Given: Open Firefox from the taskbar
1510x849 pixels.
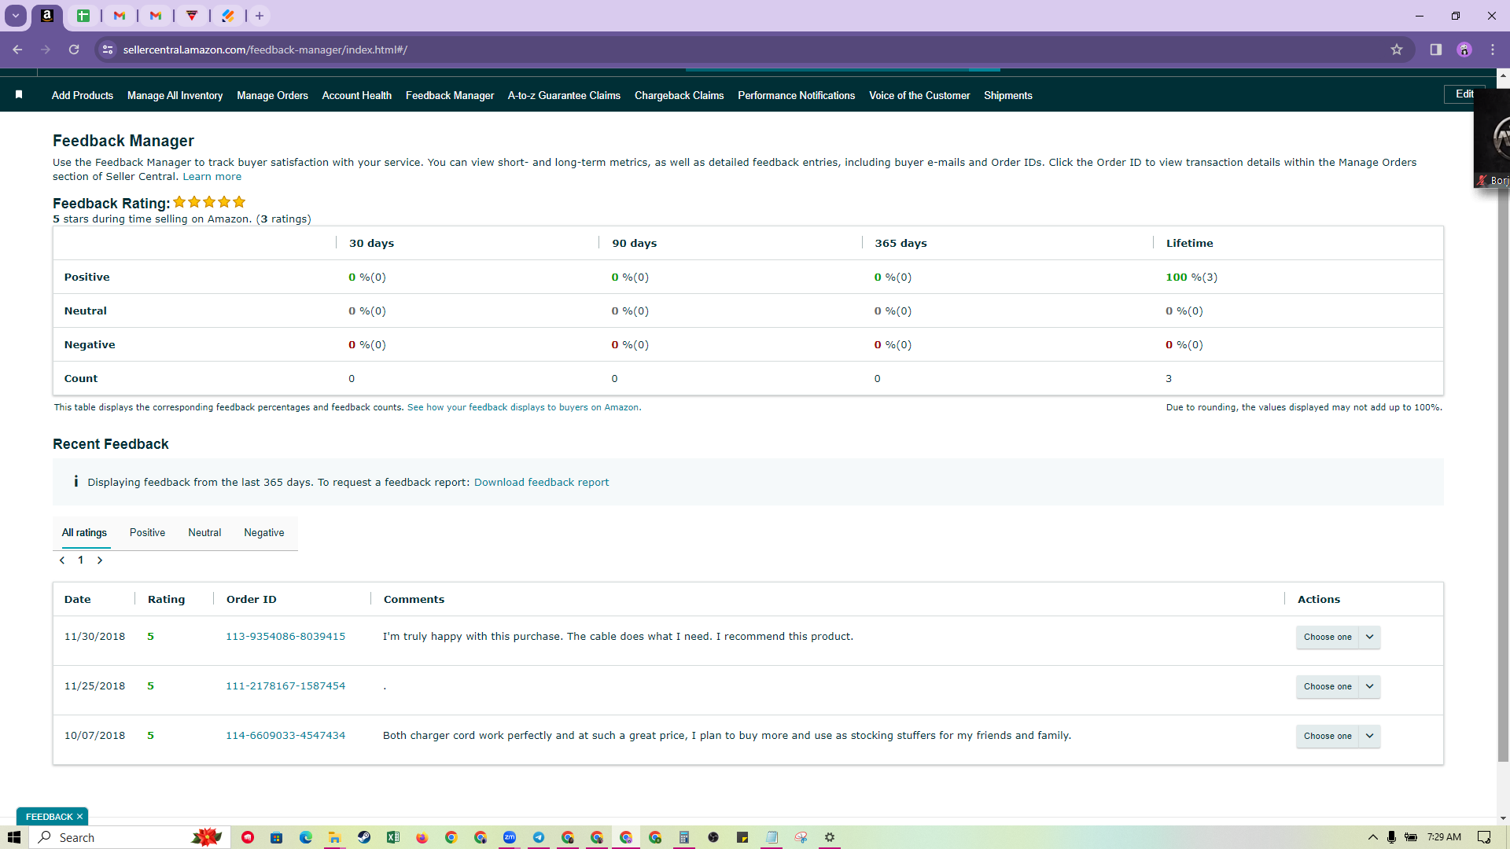Looking at the screenshot, I should point(422,837).
